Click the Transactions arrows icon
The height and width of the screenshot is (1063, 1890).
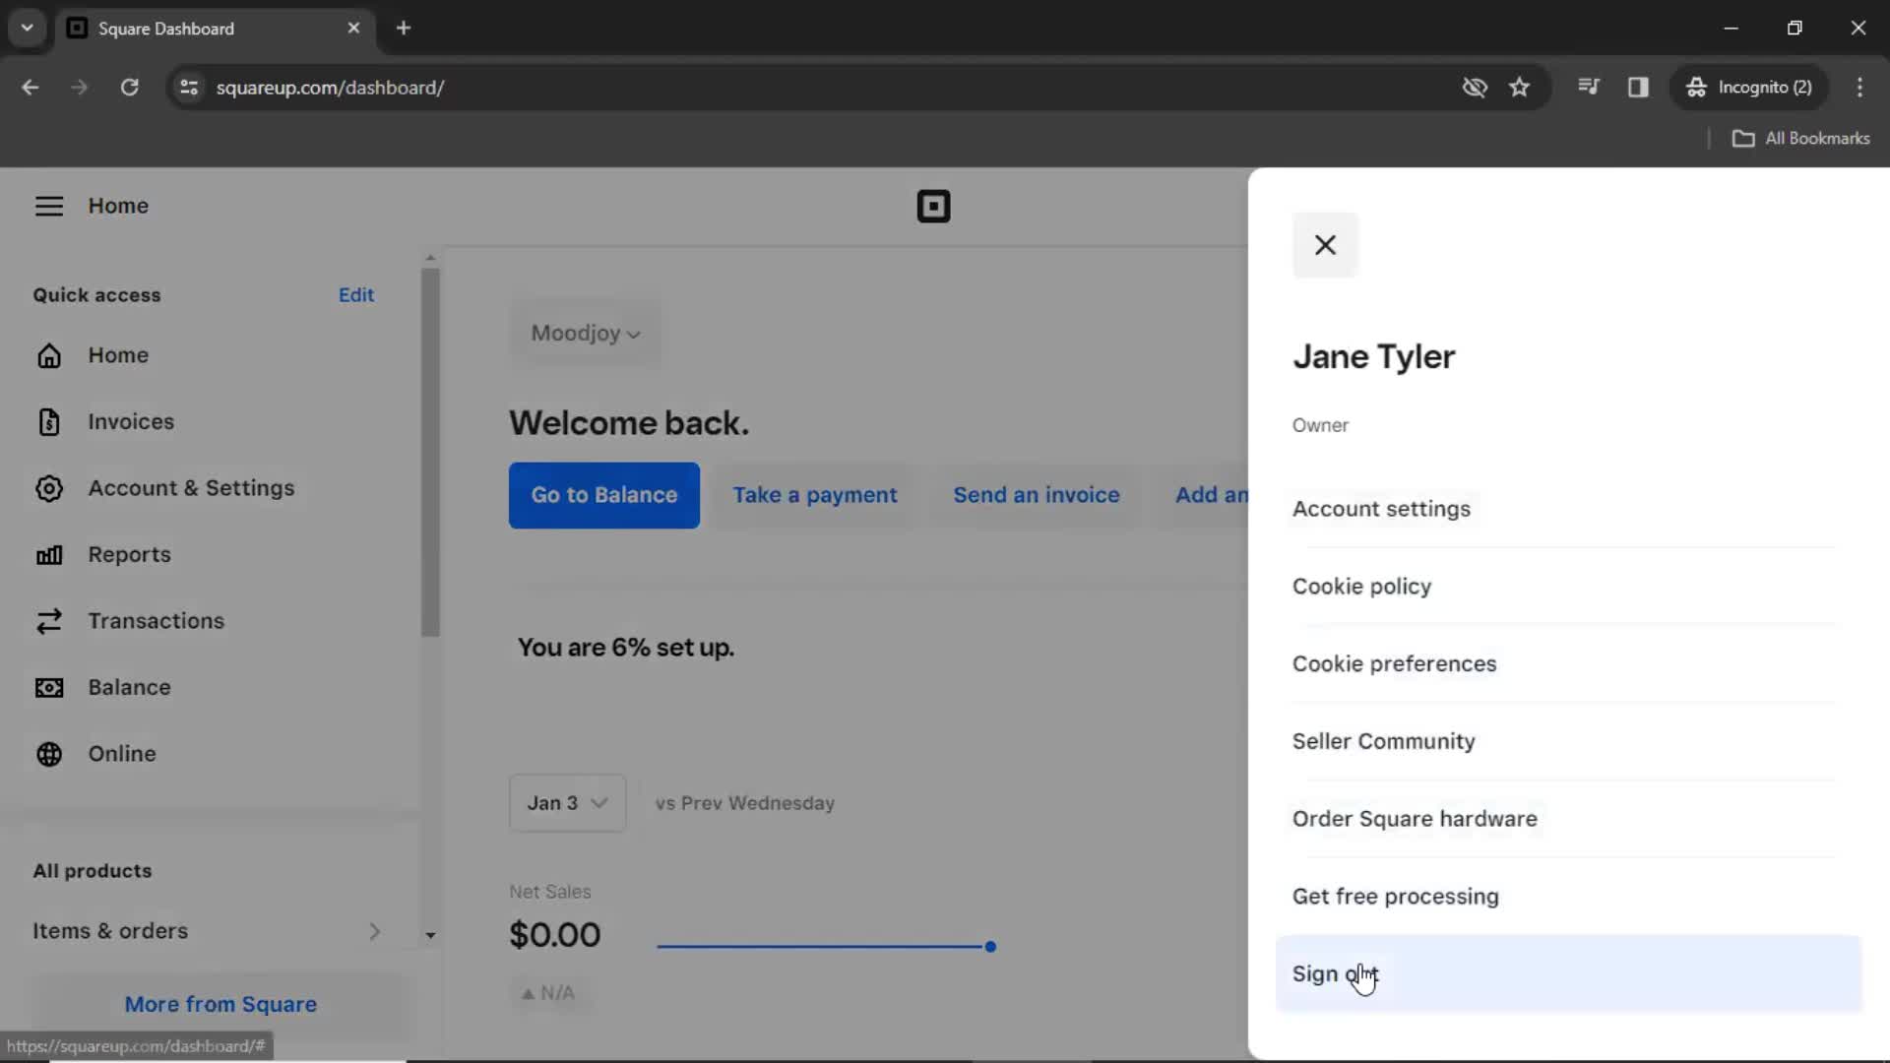tap(49, 621)
